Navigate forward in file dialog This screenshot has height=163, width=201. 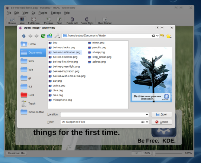pos(36,36)
